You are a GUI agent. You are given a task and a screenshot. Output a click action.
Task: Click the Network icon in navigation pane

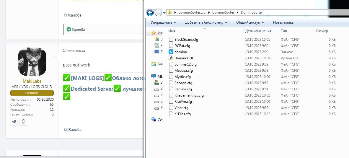tap(154, 120)
